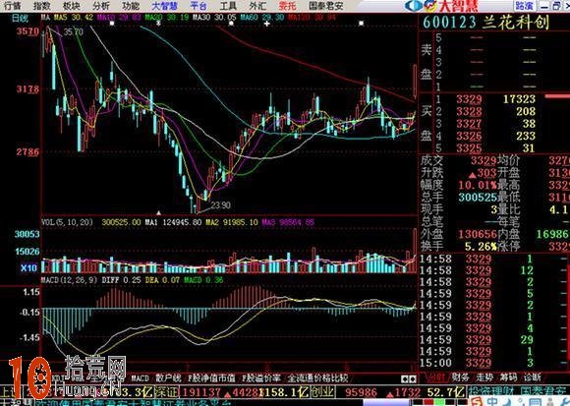Click the 日线 period label
This screenshot has height=406, width=570.
point(20,18)
